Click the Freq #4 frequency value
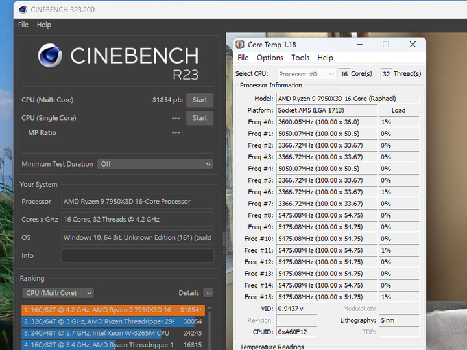Image resolution: width=467 pixels, height=350 pixels. [x=327, y=169]
